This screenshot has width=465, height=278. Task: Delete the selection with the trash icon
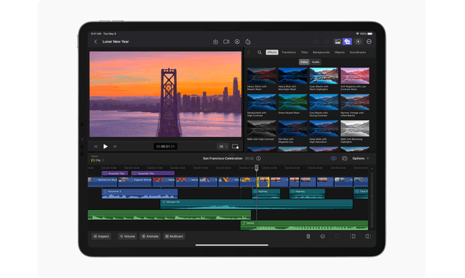click(x=308, y=236)
